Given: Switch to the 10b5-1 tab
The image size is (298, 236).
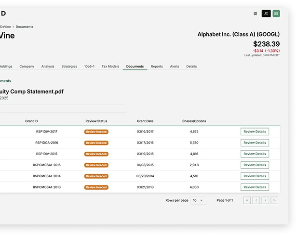Looking at the screenshot, I should click(x=89, y=66).
